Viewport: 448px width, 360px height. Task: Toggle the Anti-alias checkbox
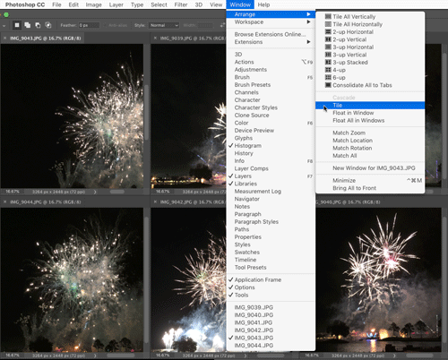105,25
